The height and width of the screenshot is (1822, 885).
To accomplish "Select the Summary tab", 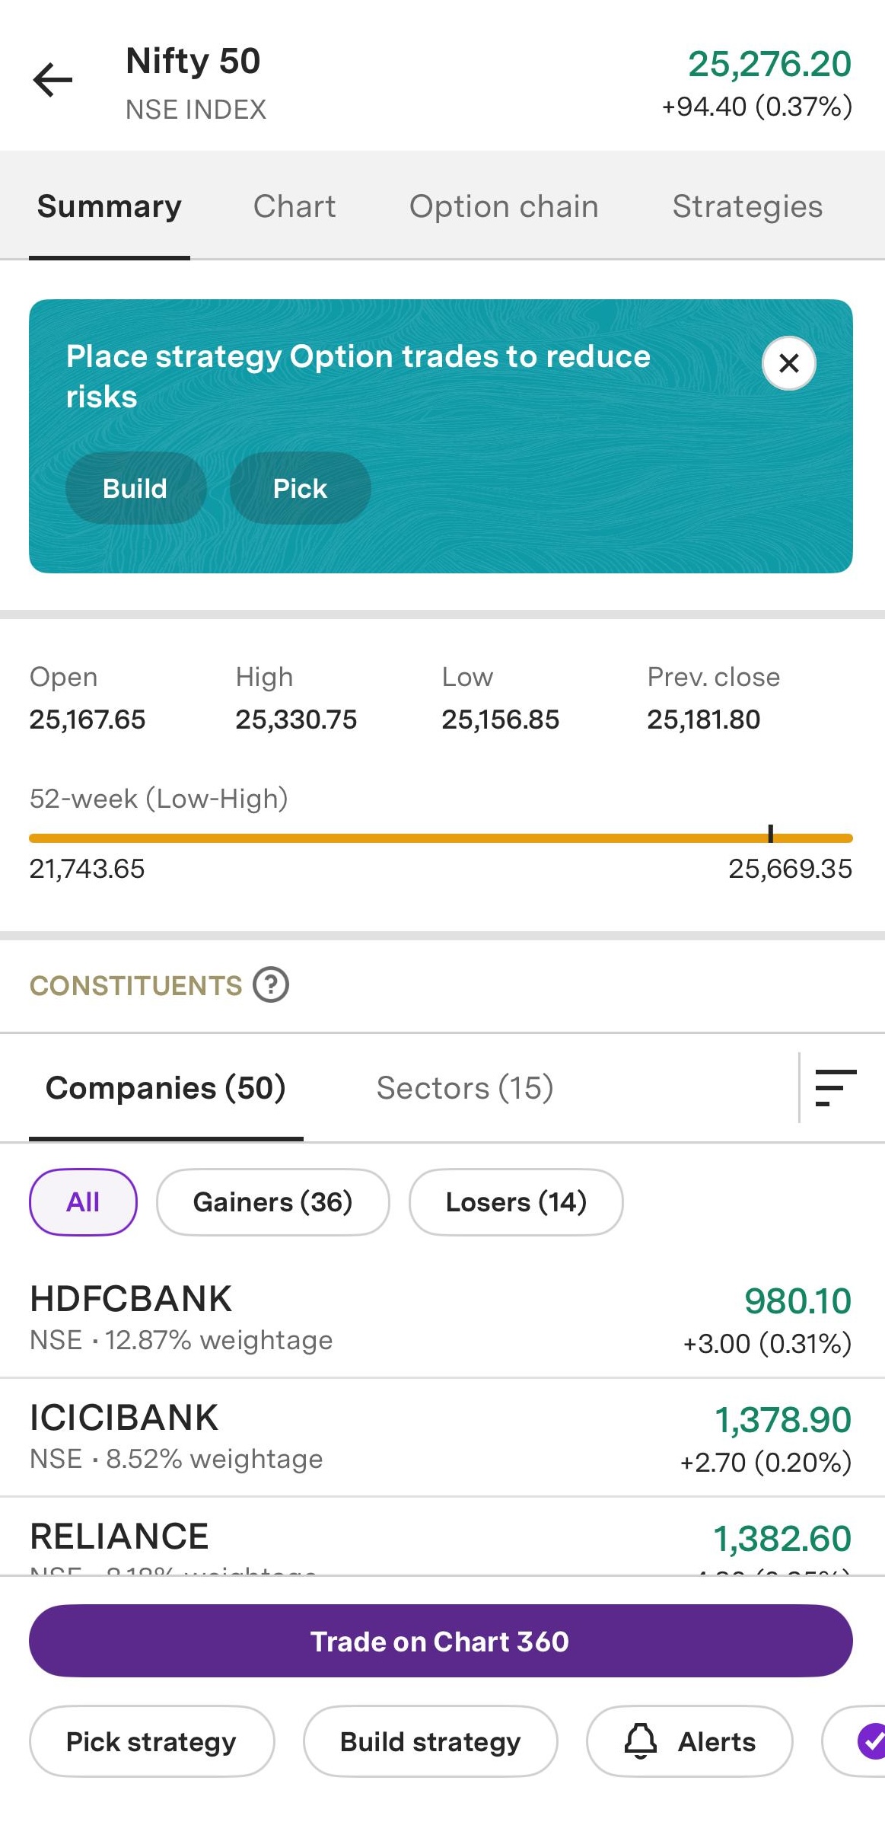I will [110, 206].
